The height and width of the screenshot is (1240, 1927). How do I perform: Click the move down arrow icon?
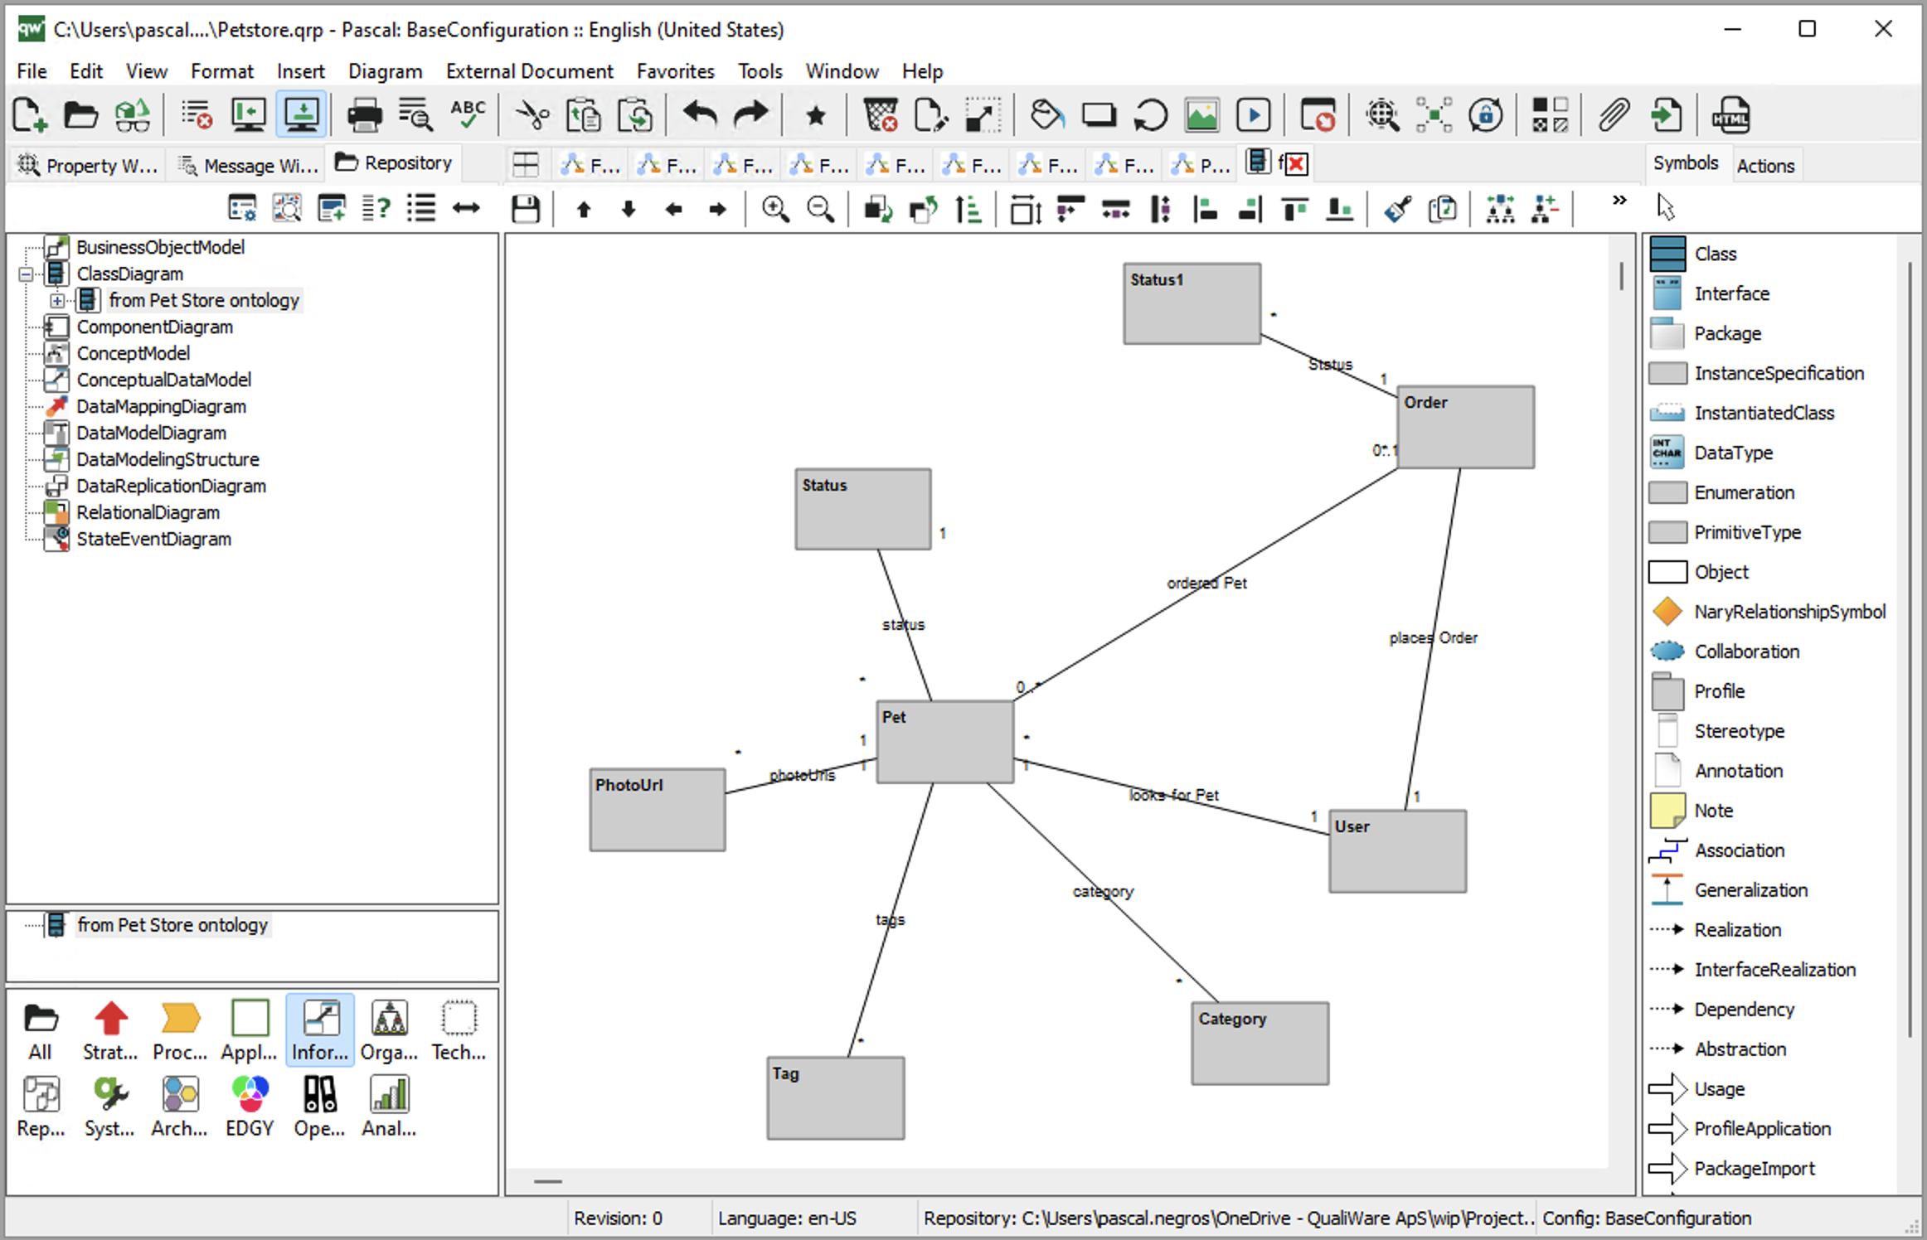click(x=629, y=209)
